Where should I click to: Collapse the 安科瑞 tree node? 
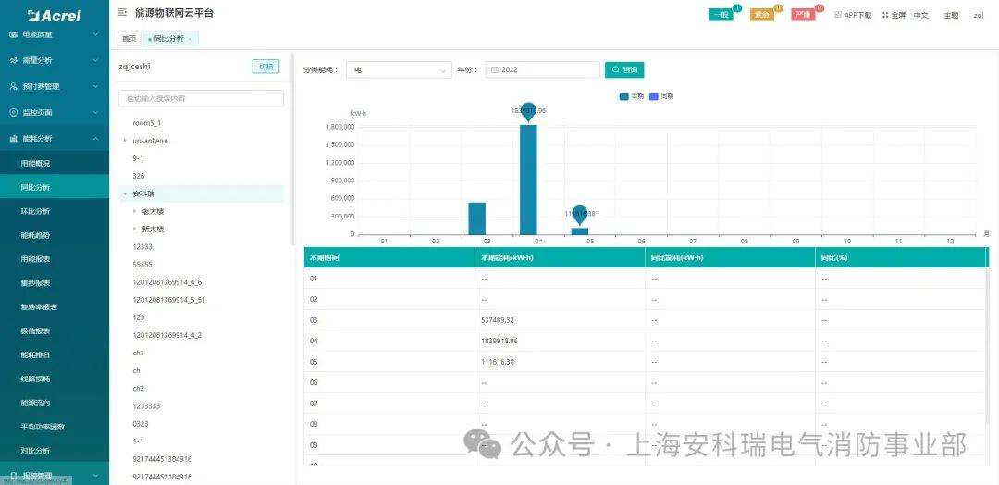point(125,193)
